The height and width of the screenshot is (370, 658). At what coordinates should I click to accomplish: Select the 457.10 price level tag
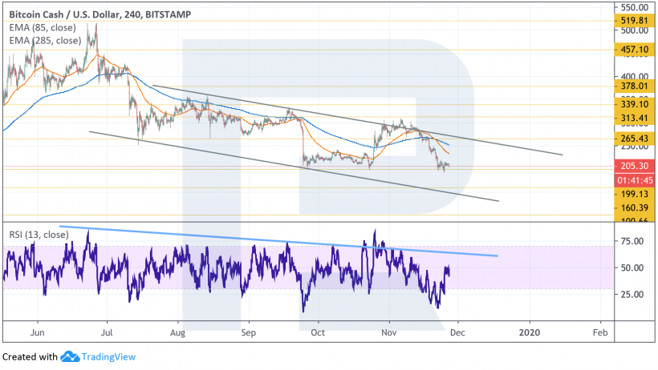coord(628,50)
